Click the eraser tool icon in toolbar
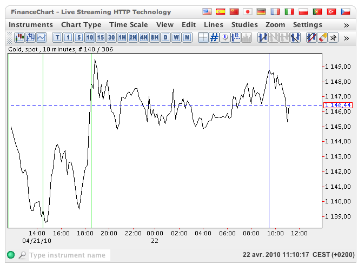Viewport: 358px width, 264px height. tap(322, 37)
